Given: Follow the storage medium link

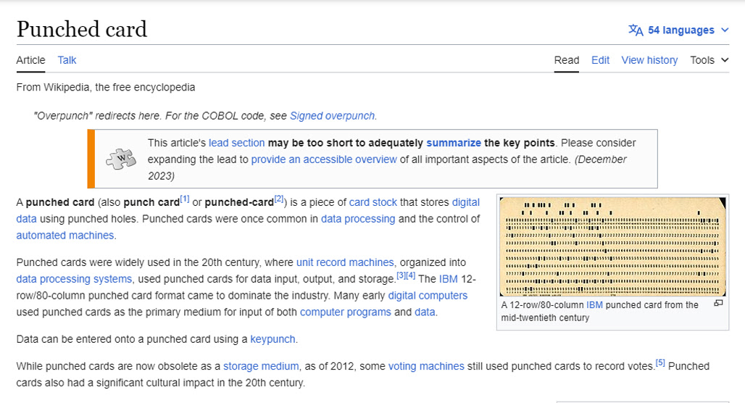Looking at the screenshot, I should 261,367.
